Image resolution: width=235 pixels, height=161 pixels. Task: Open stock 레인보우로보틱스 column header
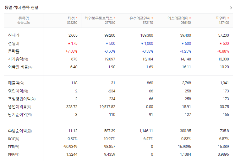pos(99,18)
